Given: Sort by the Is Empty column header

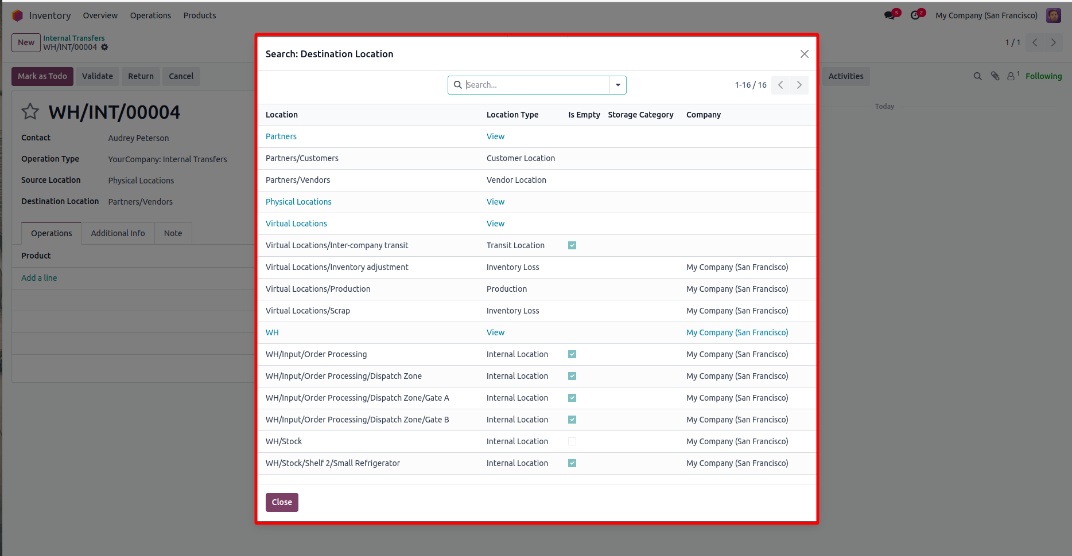Looking at the screenshot, I should [x=584, y=115].
